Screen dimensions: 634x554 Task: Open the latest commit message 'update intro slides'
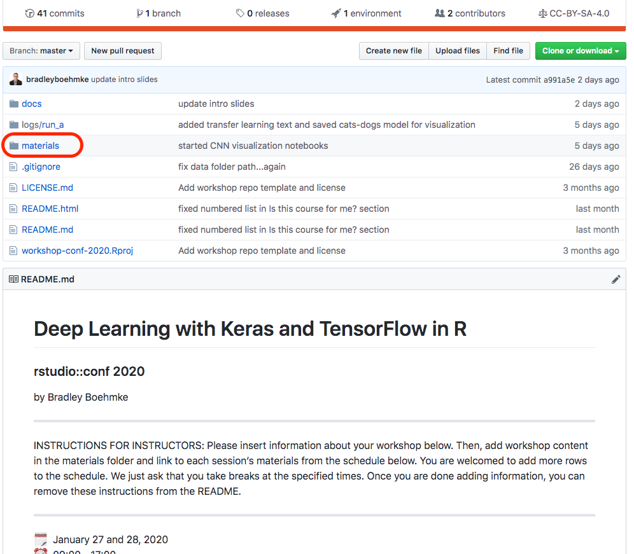coord(124,80)
